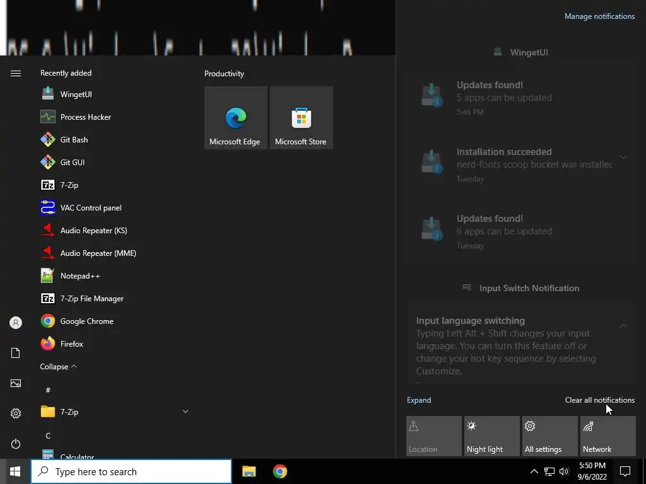Click the Productivity group title
The image size is (646, 484).
224,74
